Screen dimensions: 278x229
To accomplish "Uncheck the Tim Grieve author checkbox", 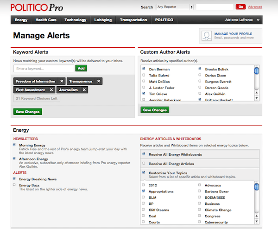I will [144, 93].
